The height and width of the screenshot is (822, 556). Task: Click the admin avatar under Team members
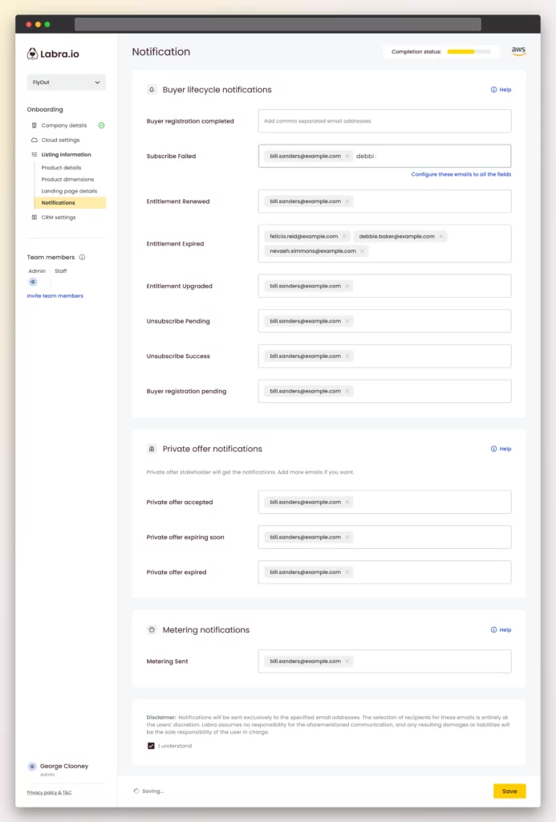tap(33, 282)
